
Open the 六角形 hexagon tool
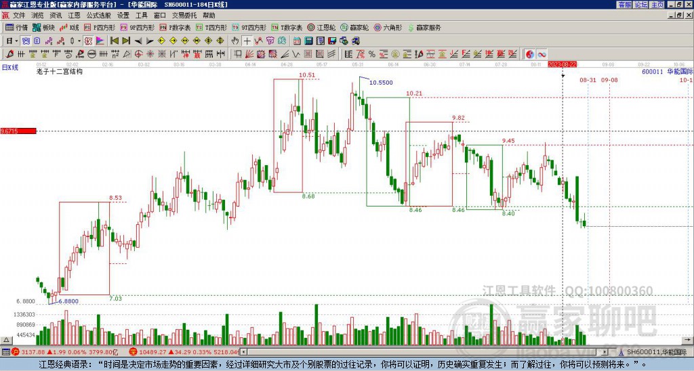point(388,27)
